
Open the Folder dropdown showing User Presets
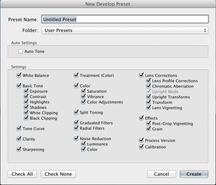point(125,30)
